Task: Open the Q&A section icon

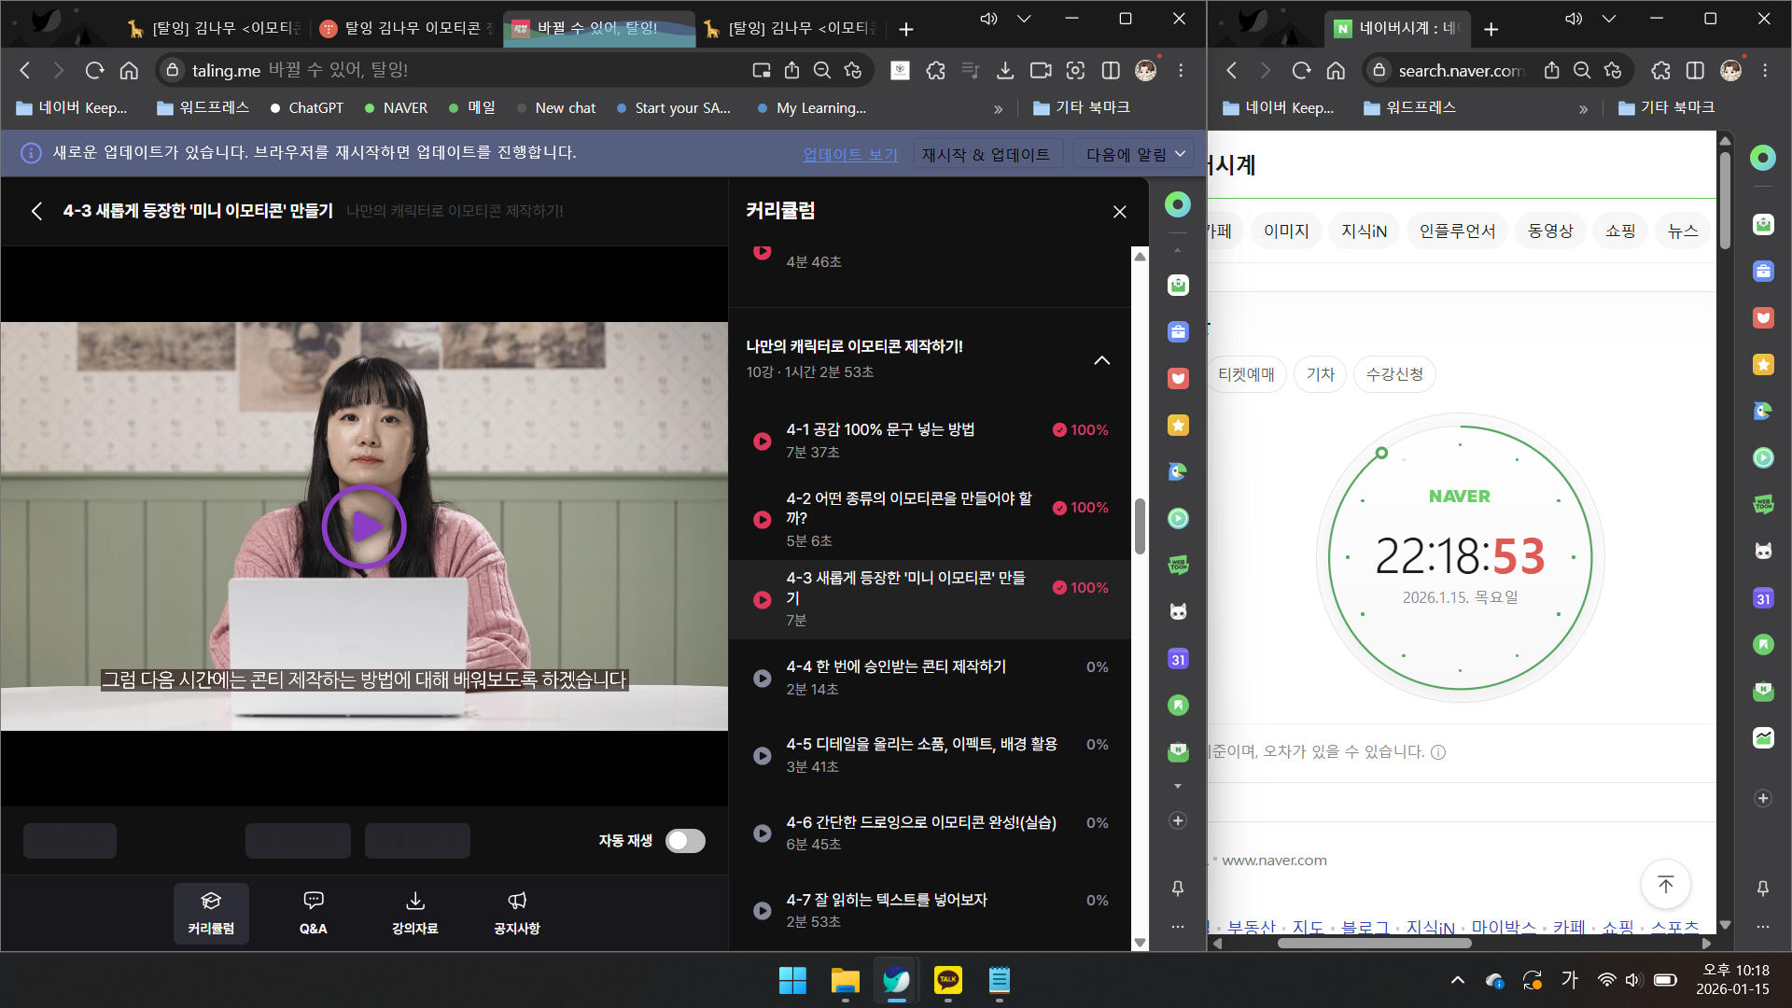Action: [x=313, y=901]
